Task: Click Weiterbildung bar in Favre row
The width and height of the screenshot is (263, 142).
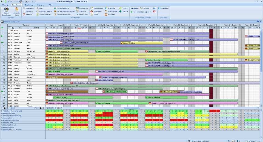Action: (67, 77)
